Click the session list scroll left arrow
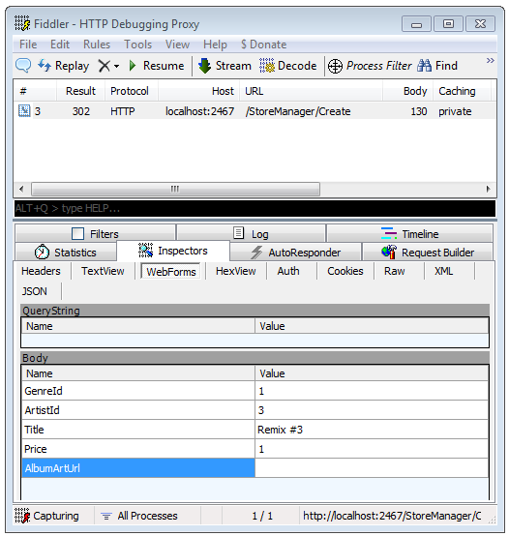This screenshot has width=509, height=536. pos(21,189)
